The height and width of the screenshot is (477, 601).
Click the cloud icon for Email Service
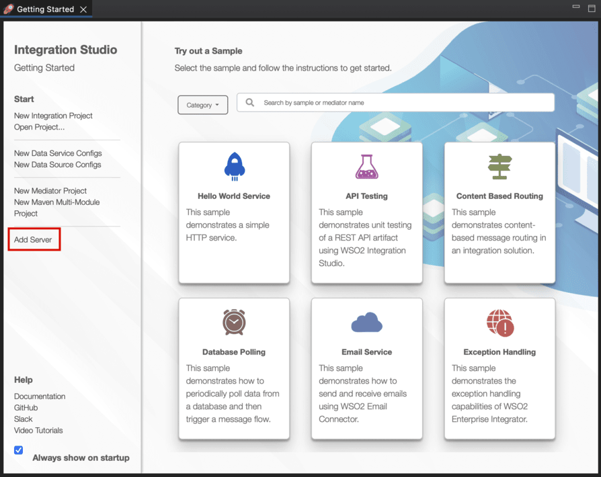(x=366, y=324)
